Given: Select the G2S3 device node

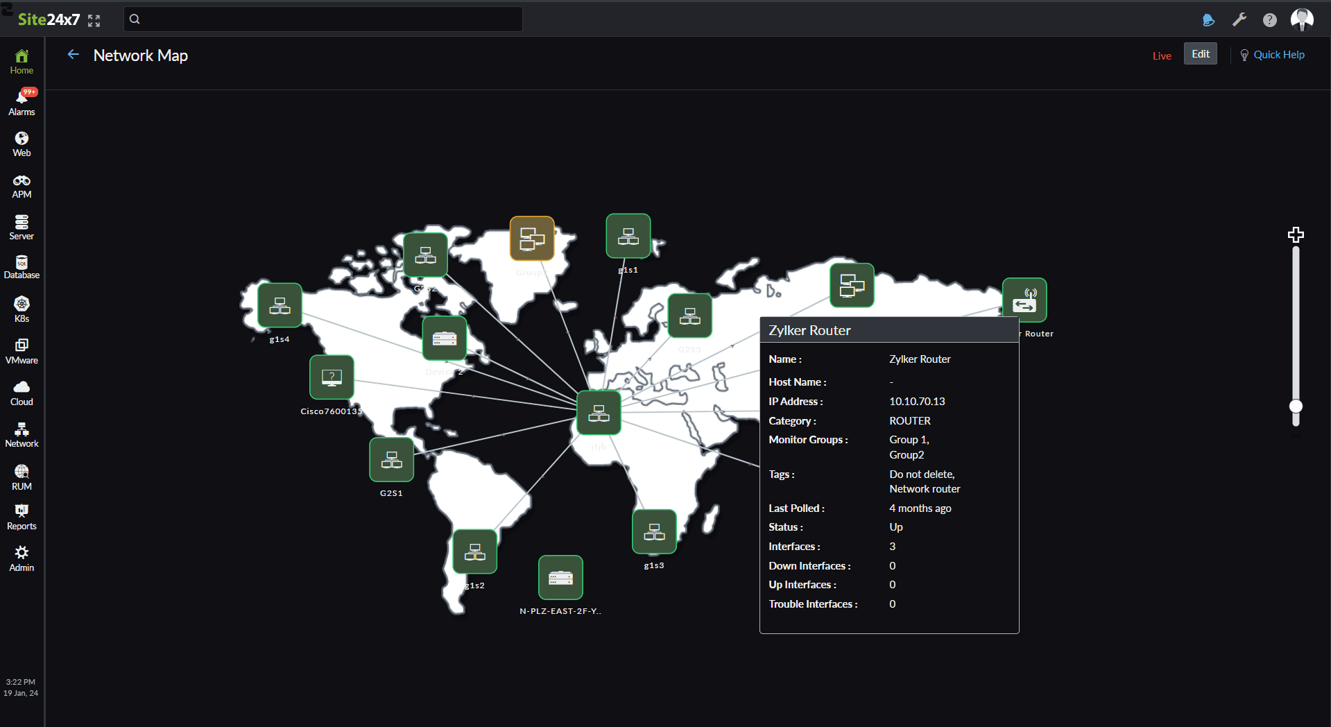Looking at the screenshot, I should [690, 316].
